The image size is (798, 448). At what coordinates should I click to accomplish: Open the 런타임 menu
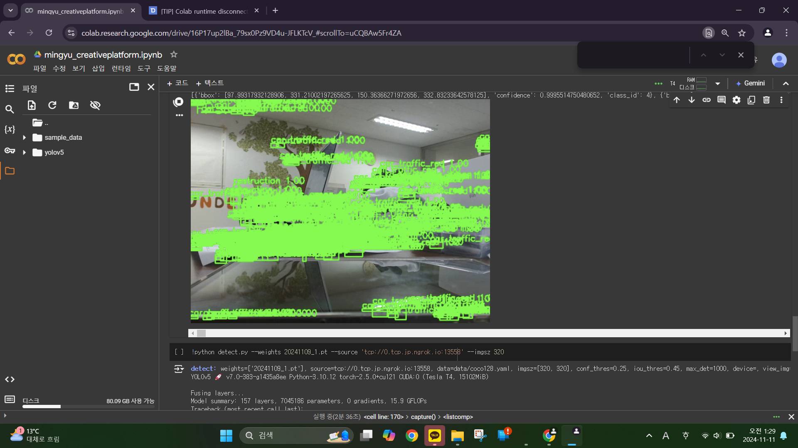click(121, 68)
